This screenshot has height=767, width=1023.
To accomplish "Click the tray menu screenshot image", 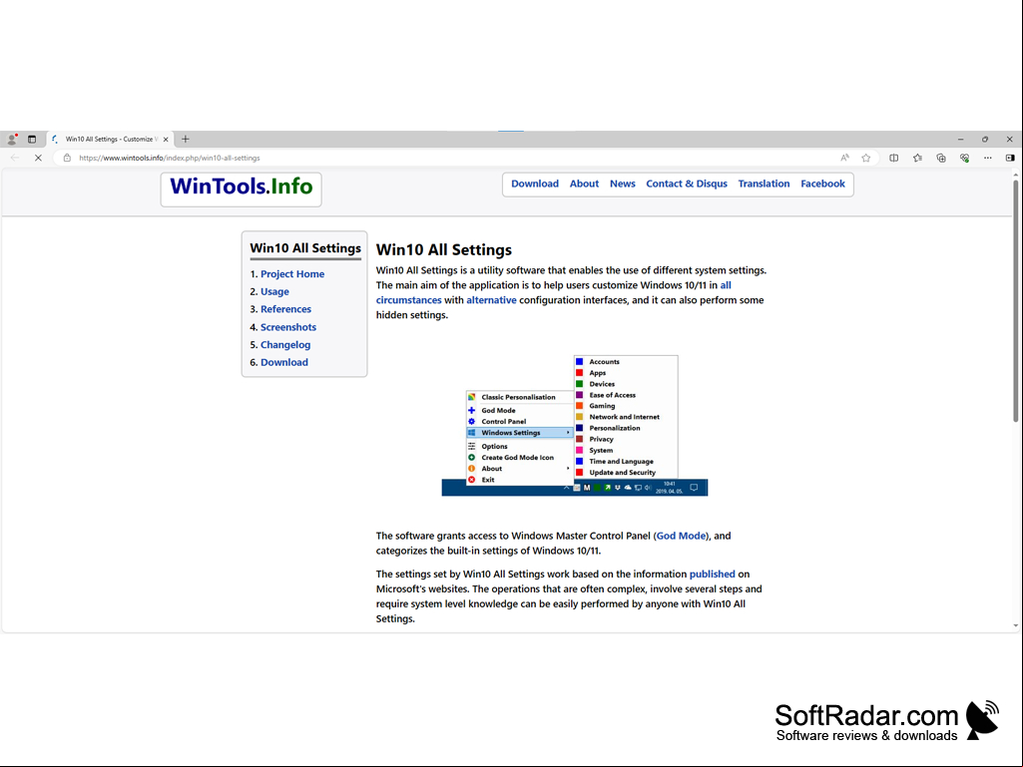I will (574, 425).
